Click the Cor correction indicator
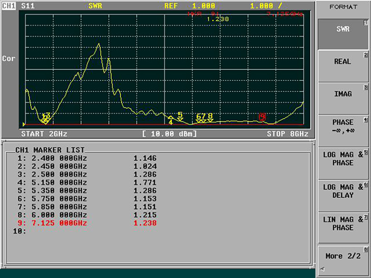Image resolution: width=371 pixels, height=278 pixels. 9,58
